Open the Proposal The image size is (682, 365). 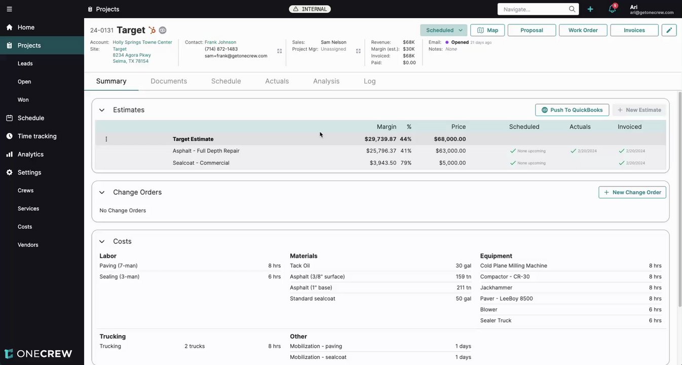point(532,30)
